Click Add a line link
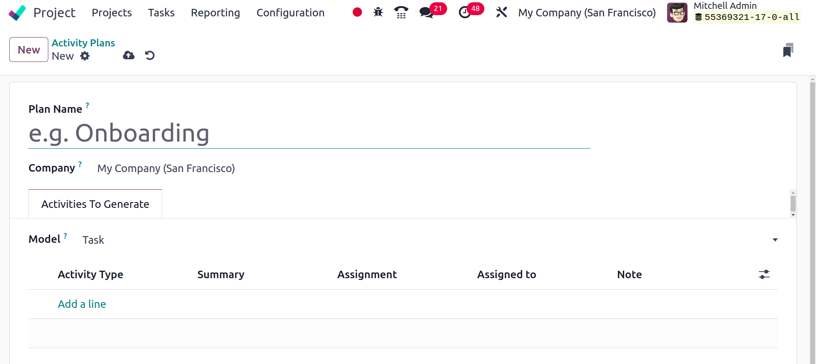The height and width of the screenshot is (364, 816). (82, 304)
